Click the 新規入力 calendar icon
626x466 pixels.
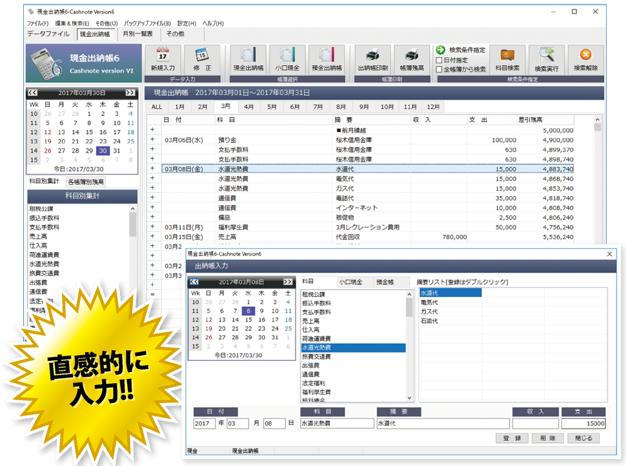(x=163, y=55)
